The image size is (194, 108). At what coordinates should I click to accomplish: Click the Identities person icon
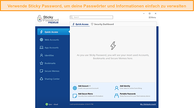click(x=41, y=55)
